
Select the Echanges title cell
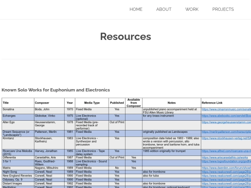click(x=18, y=117)
